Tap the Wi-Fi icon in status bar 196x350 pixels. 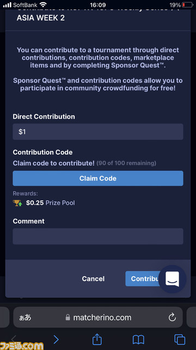coord(43,4)
